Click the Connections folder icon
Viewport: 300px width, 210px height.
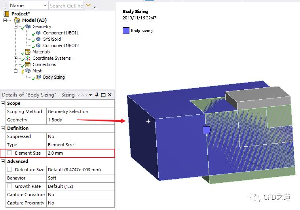click(28, 64)
